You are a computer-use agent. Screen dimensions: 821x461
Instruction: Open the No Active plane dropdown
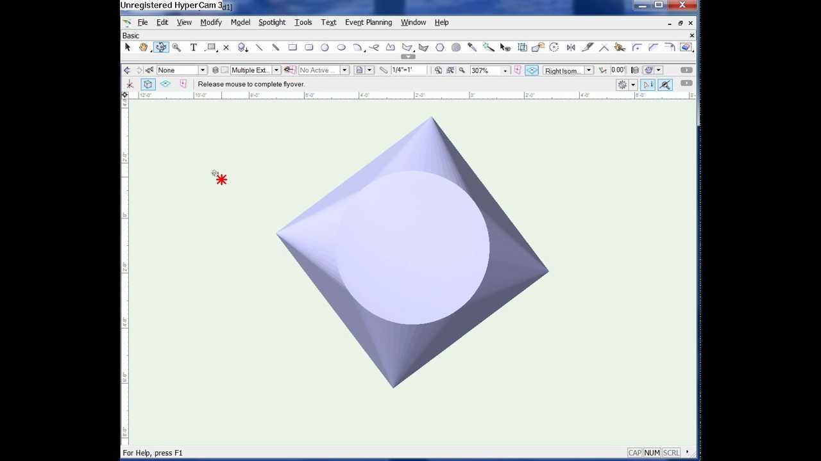pyautogui.click(x=344, y=70)
